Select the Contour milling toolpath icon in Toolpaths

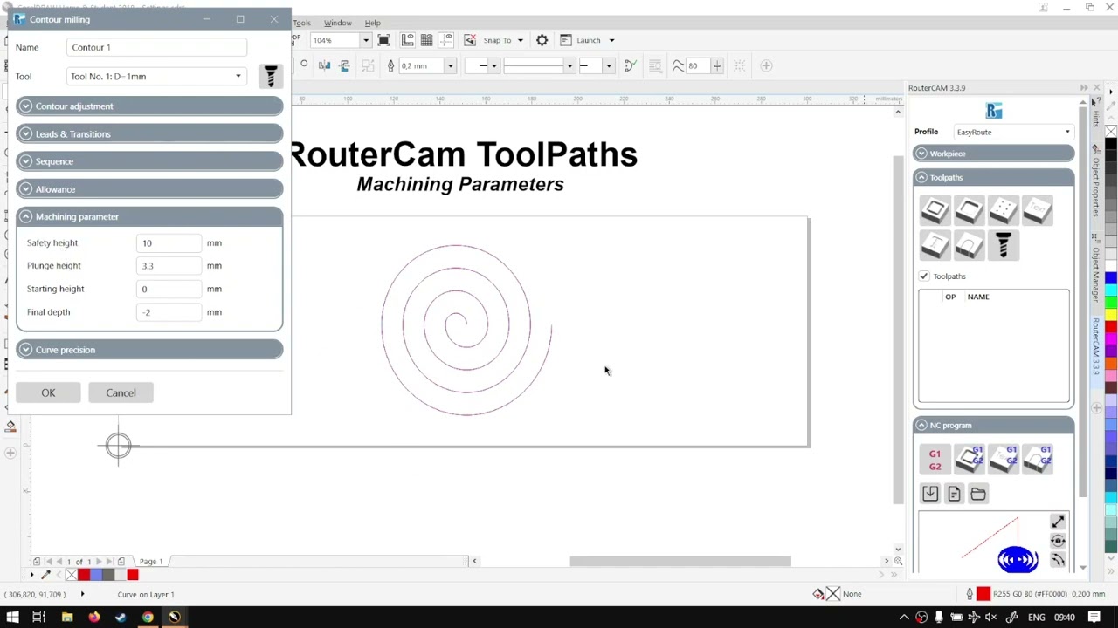935,210
